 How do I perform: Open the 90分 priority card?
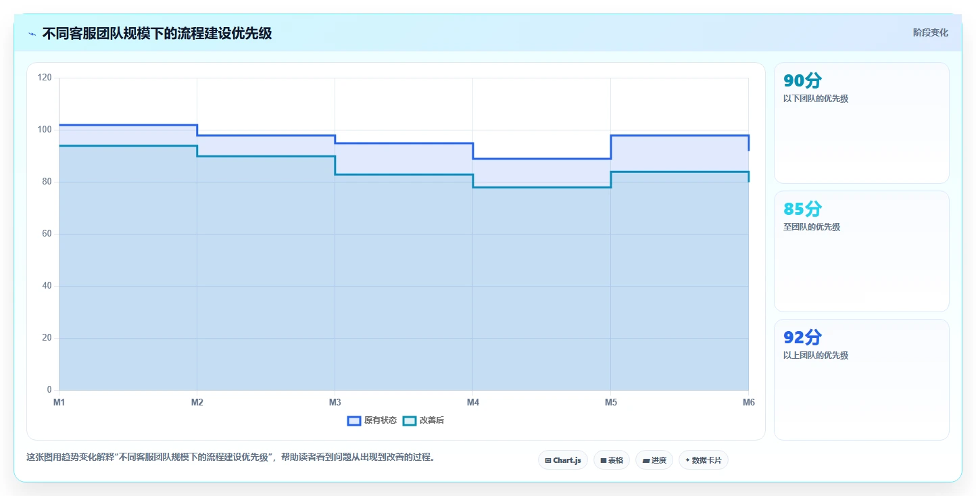(x=862, y=123)
